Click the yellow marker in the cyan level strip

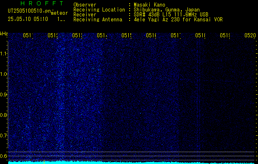(x=44, y=162)
